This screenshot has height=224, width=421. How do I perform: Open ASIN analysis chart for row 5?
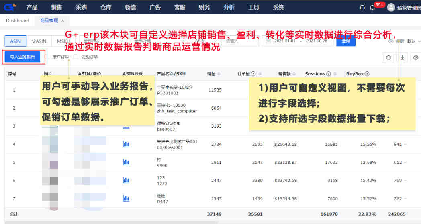(126, 162)
